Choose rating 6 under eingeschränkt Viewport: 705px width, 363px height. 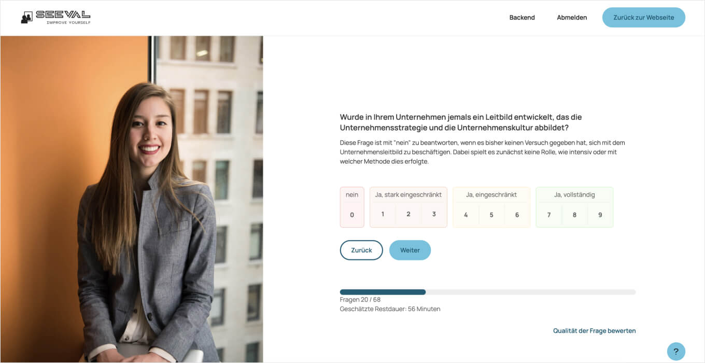(x=517, y=215)
